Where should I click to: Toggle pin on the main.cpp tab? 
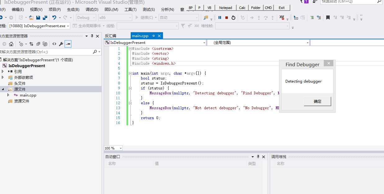point(153,36)
